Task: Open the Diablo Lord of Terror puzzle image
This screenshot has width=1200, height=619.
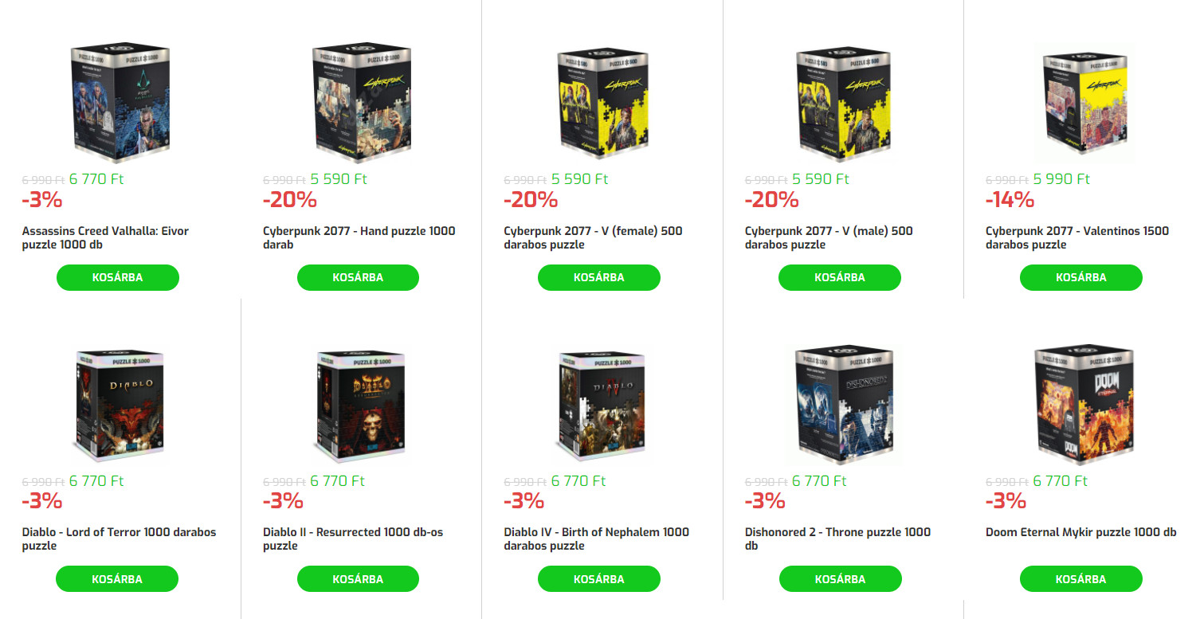Action: click(118, 405)
